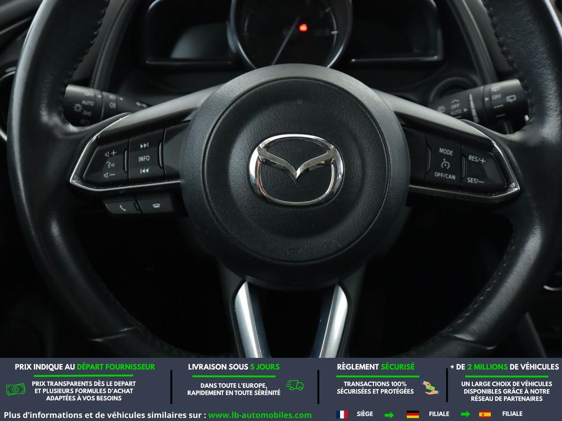Click the '+ DE 2 MILLIONS DE VÉHICULES' heading
This screenshot has width=562, height=421.
[504, 367]
